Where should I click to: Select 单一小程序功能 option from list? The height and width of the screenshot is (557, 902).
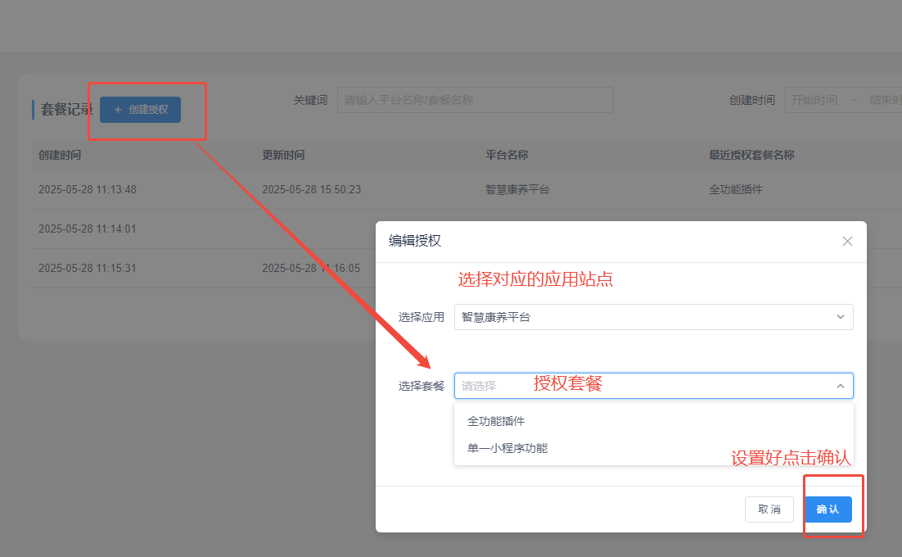coord(653,448)
